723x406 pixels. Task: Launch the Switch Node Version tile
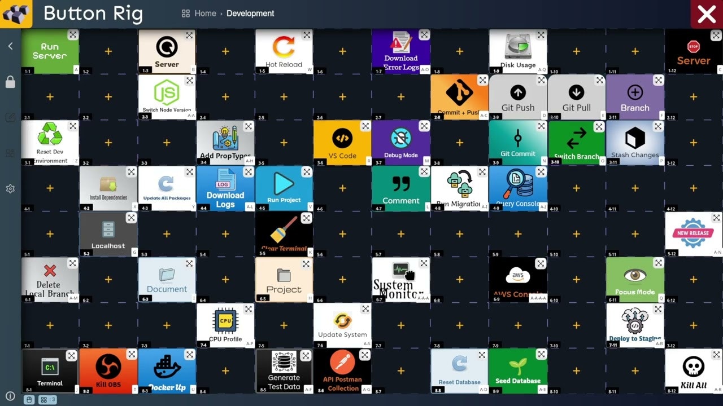[167, 97]
